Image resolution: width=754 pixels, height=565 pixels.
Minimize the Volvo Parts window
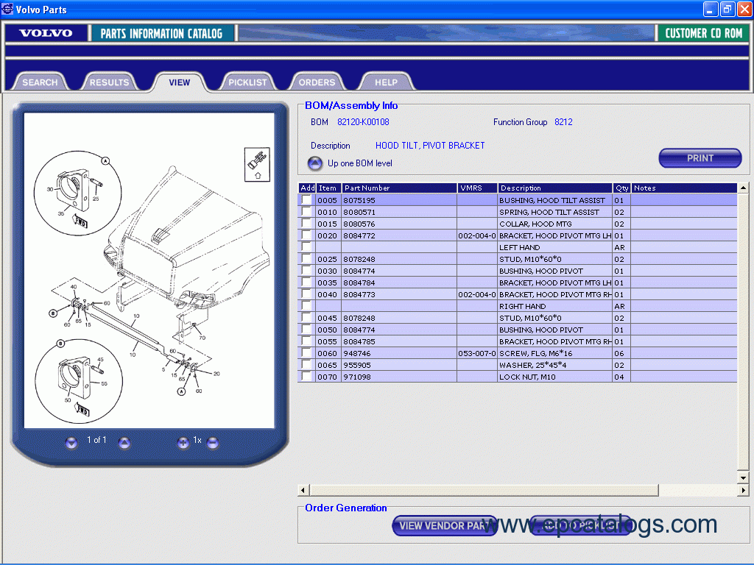(x=711, y=9)
